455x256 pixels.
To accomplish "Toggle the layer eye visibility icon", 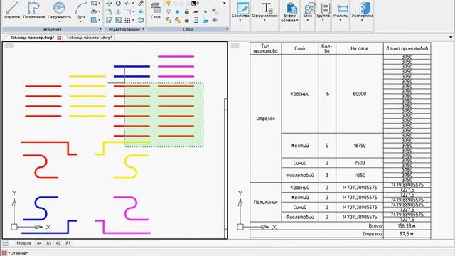I will coord(215,20).
